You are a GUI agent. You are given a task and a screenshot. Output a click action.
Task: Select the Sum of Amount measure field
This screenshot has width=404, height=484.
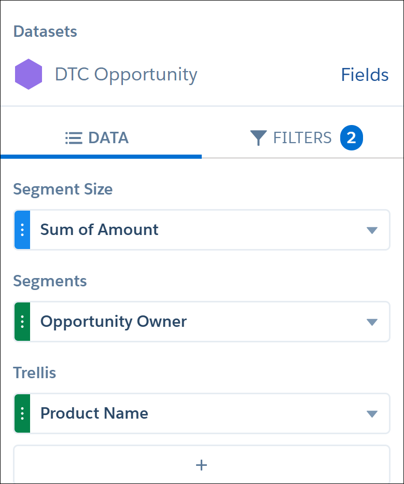tap(202, 230)
